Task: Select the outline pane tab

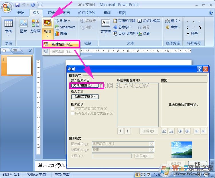Action: click(15, 51)
